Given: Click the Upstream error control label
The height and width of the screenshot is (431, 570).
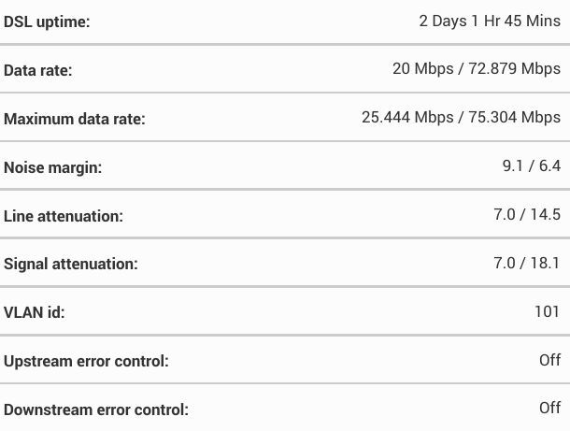Looking at the screenshot, I should pos(86,362).
